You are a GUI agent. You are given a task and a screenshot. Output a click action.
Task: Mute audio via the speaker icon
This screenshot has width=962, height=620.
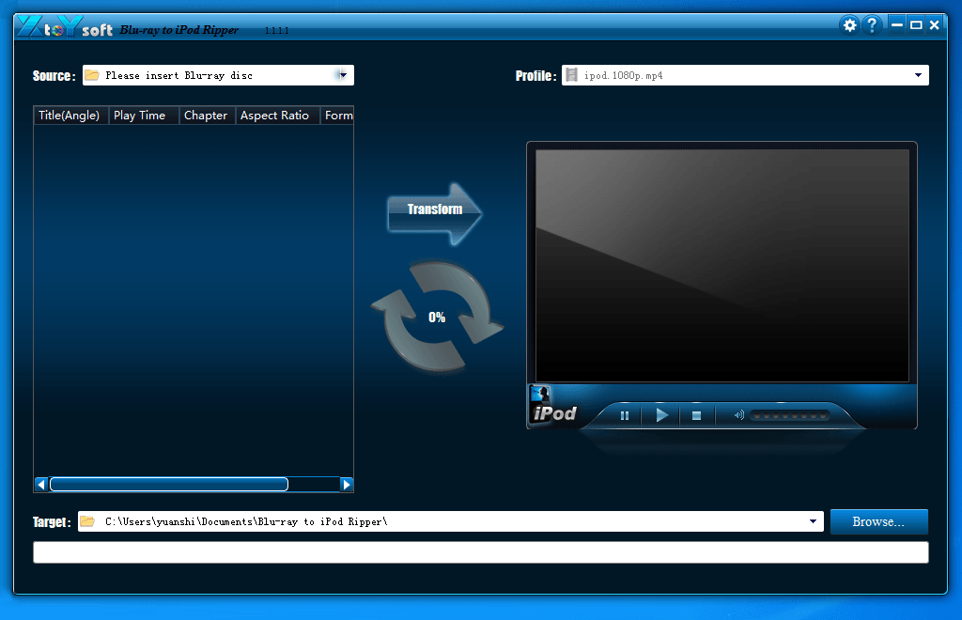[739, 415]
